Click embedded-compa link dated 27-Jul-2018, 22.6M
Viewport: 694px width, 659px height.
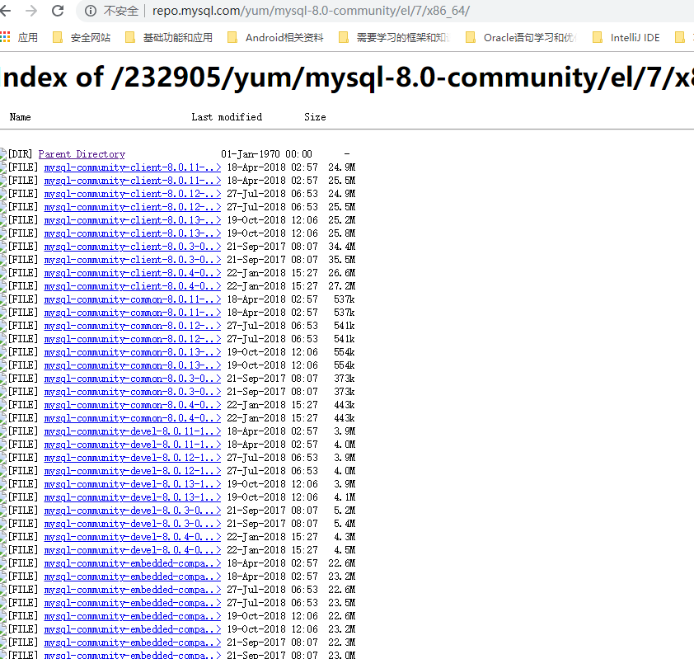point(133,590)
